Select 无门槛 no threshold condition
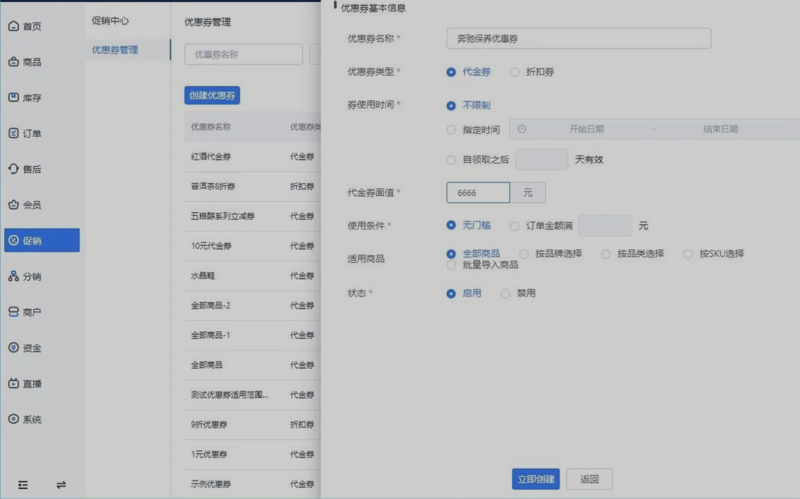This screenshot has width=800, height=499. (x=451, y=225)
